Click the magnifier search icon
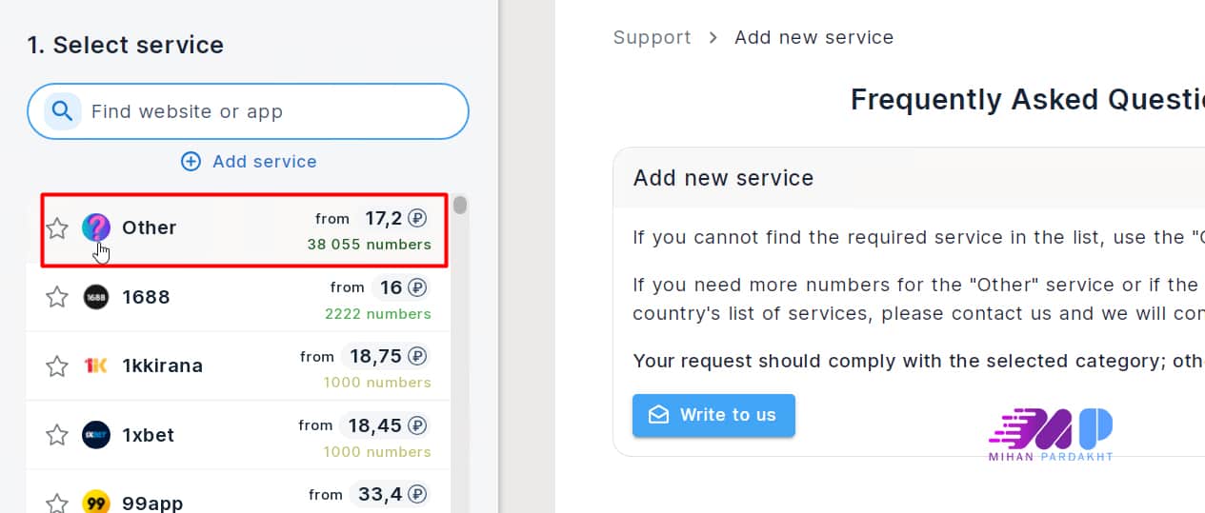Viewport: 1205px width, 513px height. pyautogui.click(x=62, y=111)
